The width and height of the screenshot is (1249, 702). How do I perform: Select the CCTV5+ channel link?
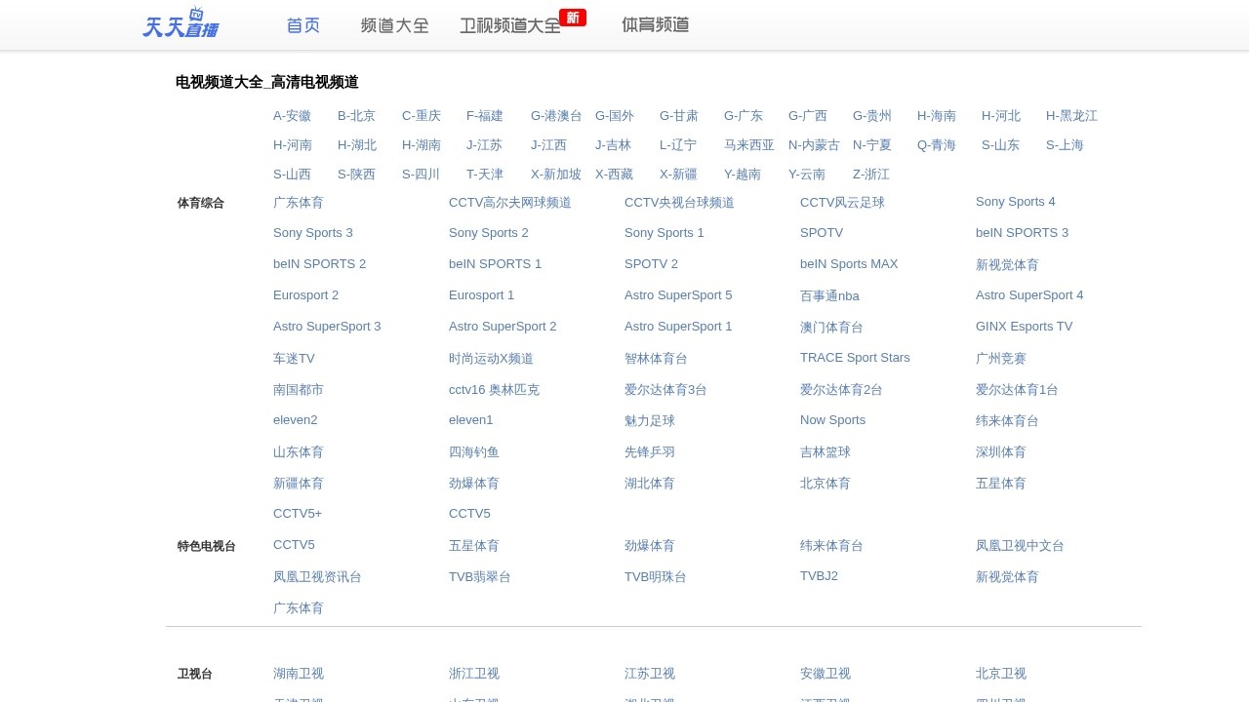[x=297, y=514]
